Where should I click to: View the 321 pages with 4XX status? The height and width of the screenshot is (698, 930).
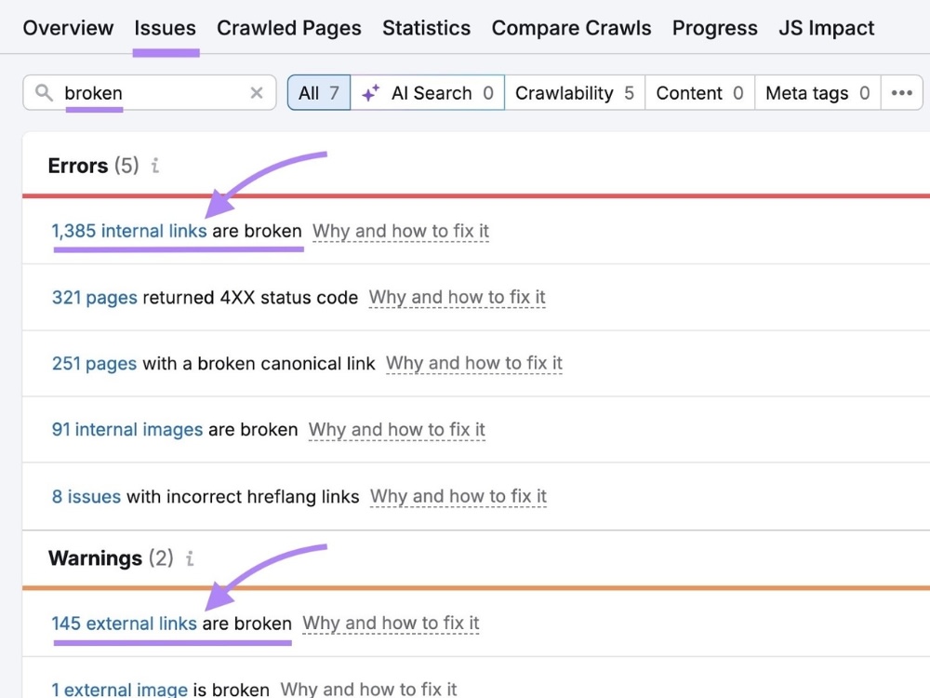click(x=95, y=297)
